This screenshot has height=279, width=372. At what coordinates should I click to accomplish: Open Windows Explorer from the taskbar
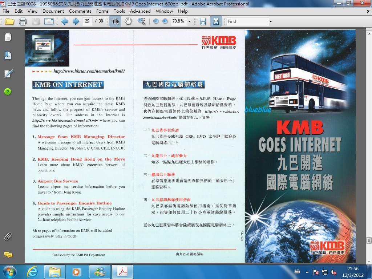[x=55, y=272]
